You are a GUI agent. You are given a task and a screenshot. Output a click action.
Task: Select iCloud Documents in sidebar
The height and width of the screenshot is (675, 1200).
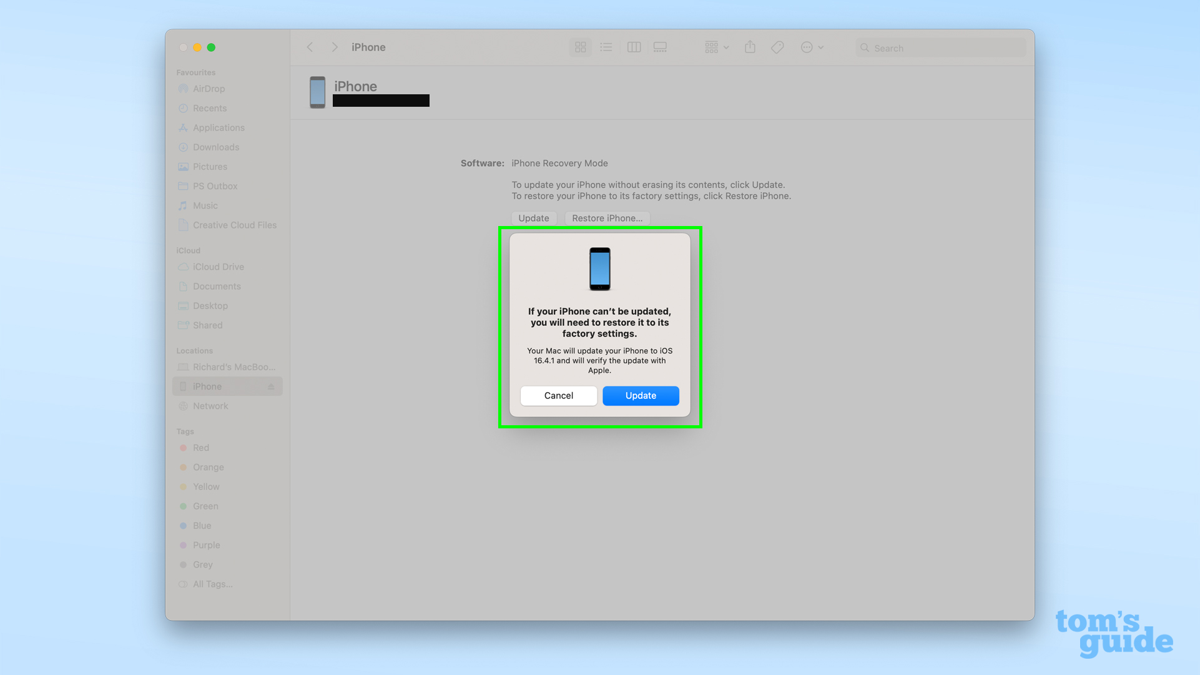click(216, 286)
